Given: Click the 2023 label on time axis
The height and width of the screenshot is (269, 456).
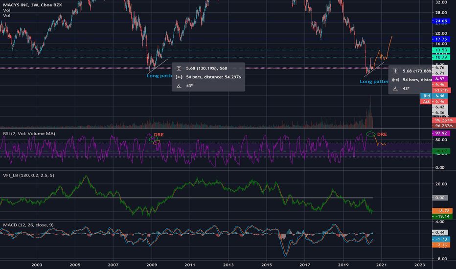Looking at the screenshot, I should pos(419,265).
